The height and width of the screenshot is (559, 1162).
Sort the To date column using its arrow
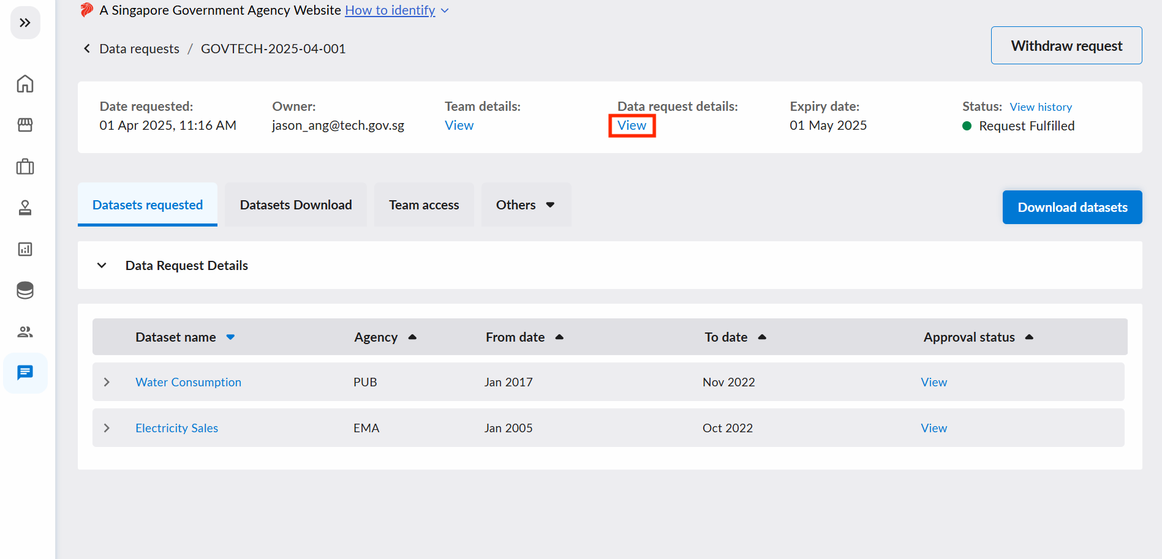tap(762, 337)
